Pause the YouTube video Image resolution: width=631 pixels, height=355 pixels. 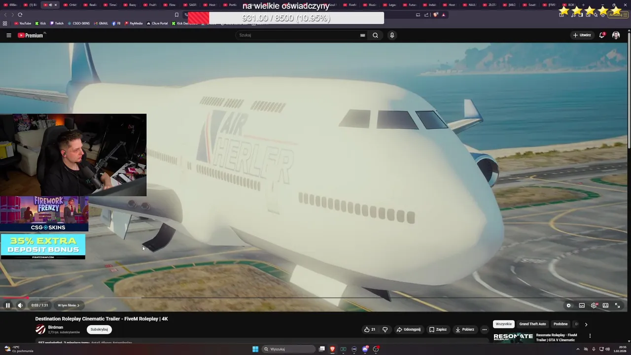8,305
